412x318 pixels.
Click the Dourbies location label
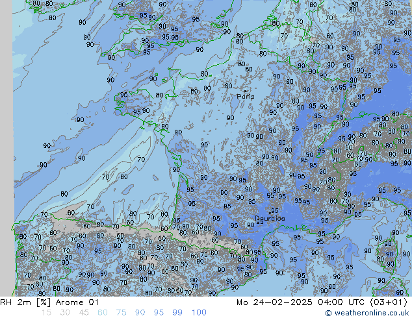[x=270, y=218]
